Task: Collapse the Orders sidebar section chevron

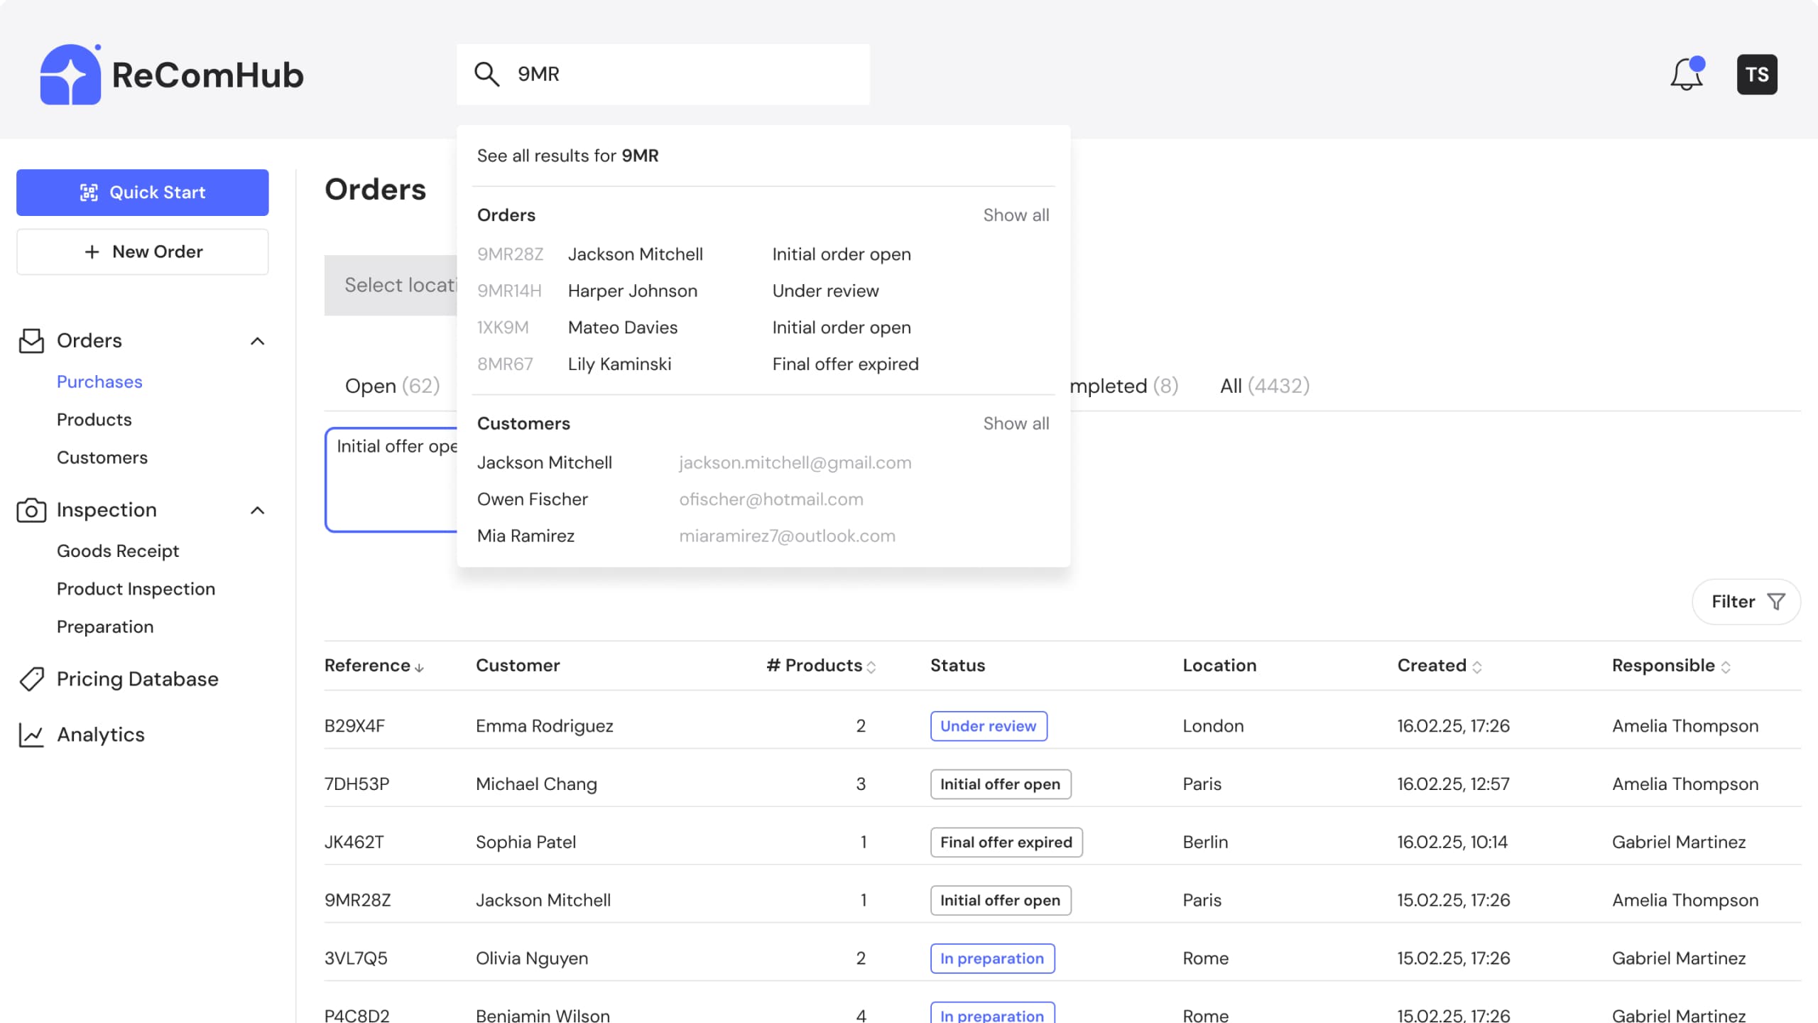Action: 258,341
